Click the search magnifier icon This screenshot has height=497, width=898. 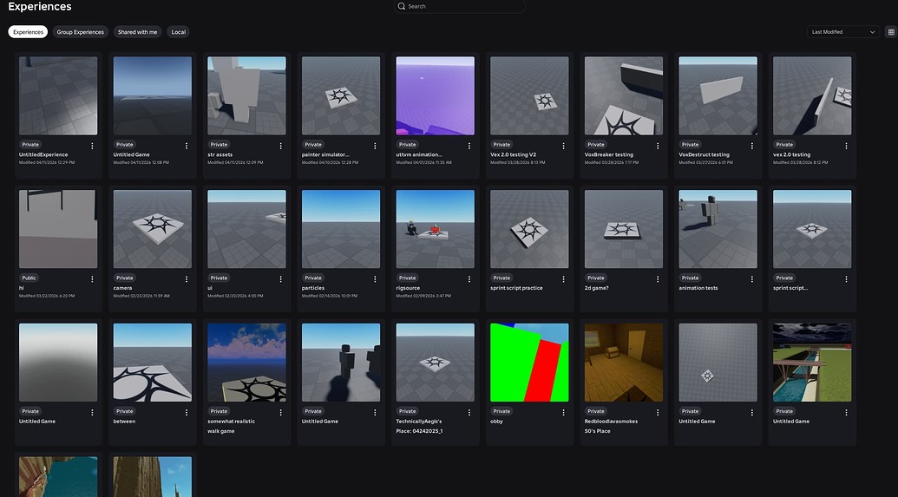(x=402, y=6)
